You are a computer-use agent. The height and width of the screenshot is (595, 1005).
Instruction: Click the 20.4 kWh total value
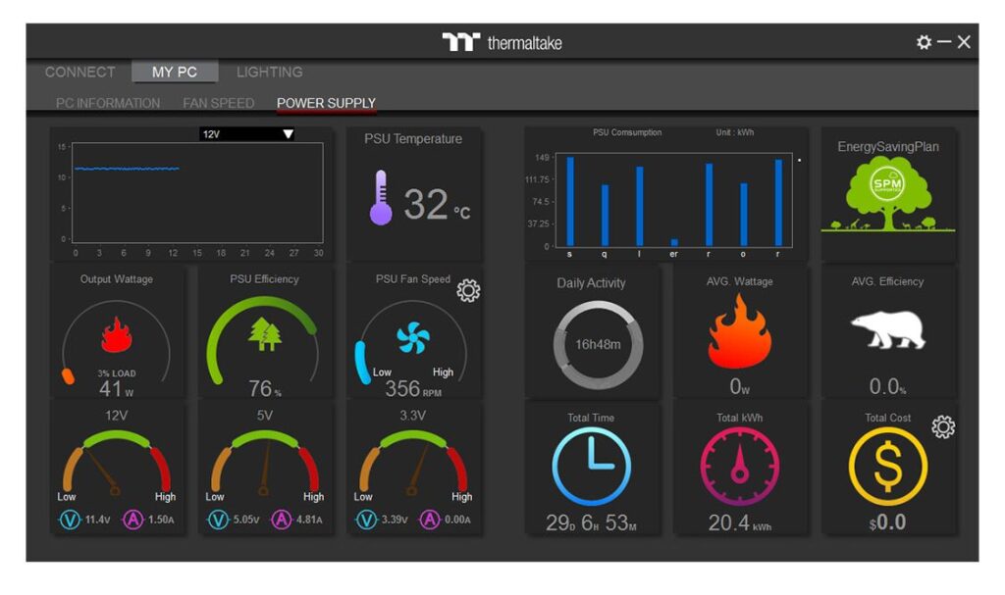(740, 522)
